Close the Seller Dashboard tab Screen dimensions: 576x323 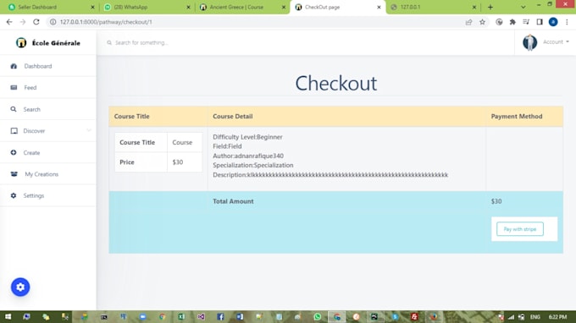pyautogui.click(x=92, y=7)
